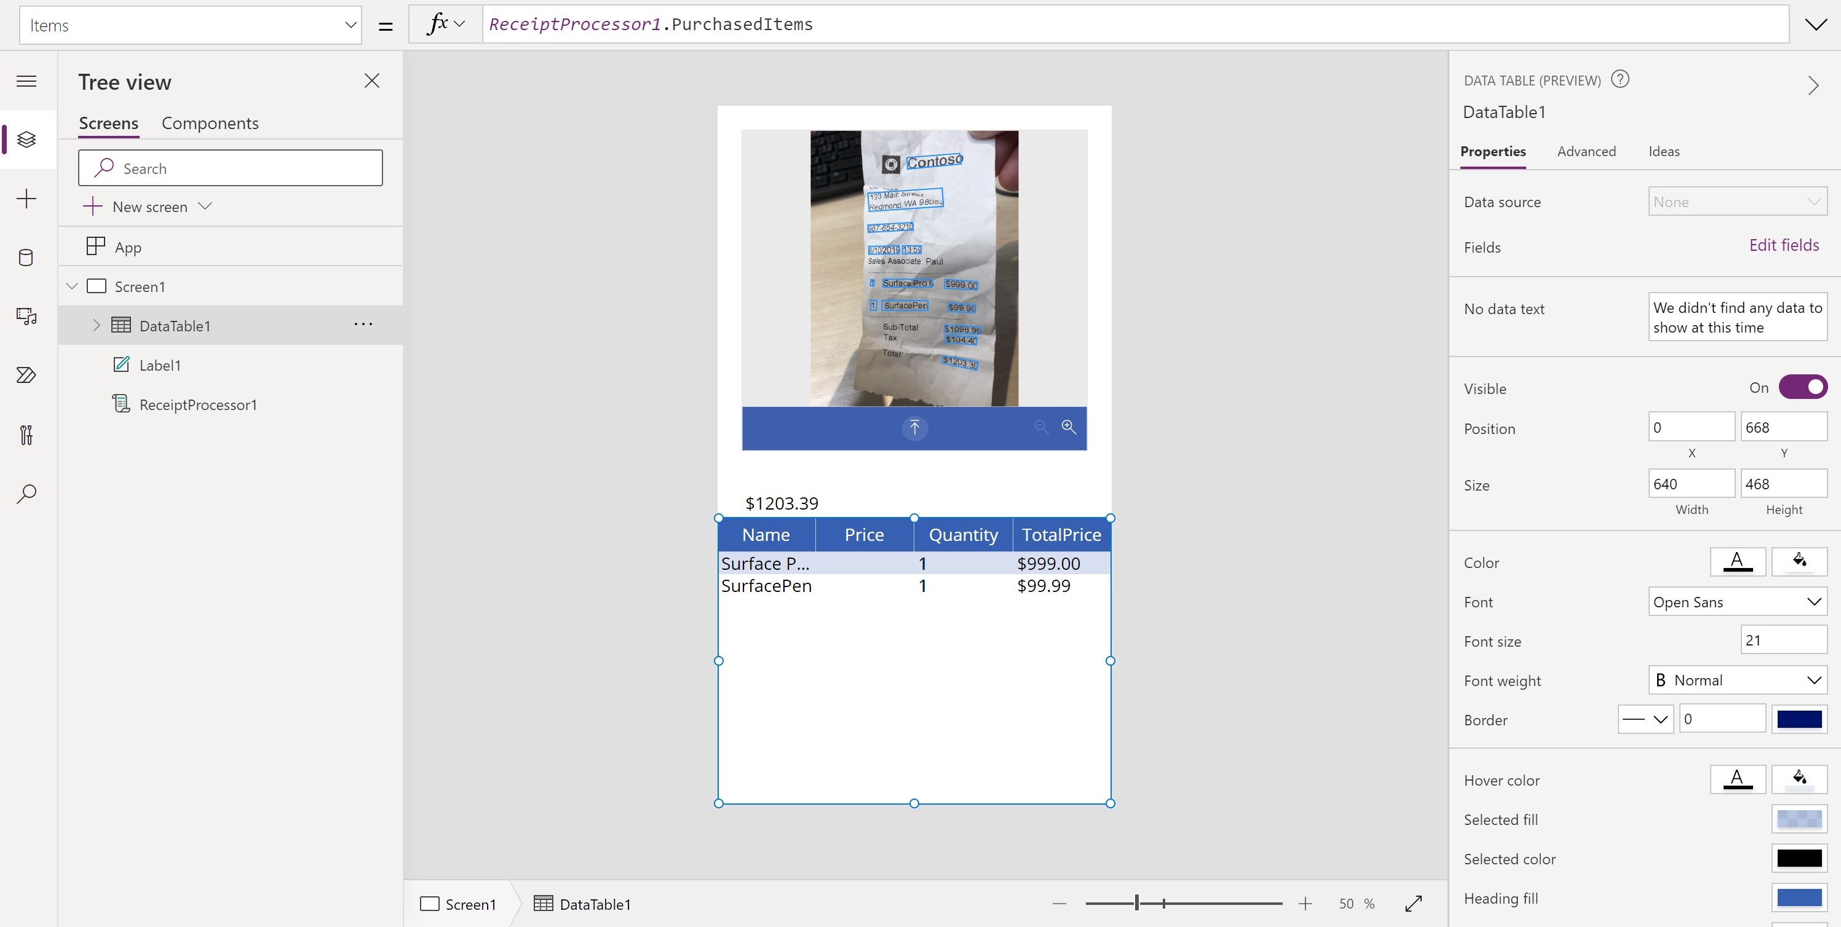Collapse the Screen1 tree node
1841x927 pixels.
click(x=71, y=285)
